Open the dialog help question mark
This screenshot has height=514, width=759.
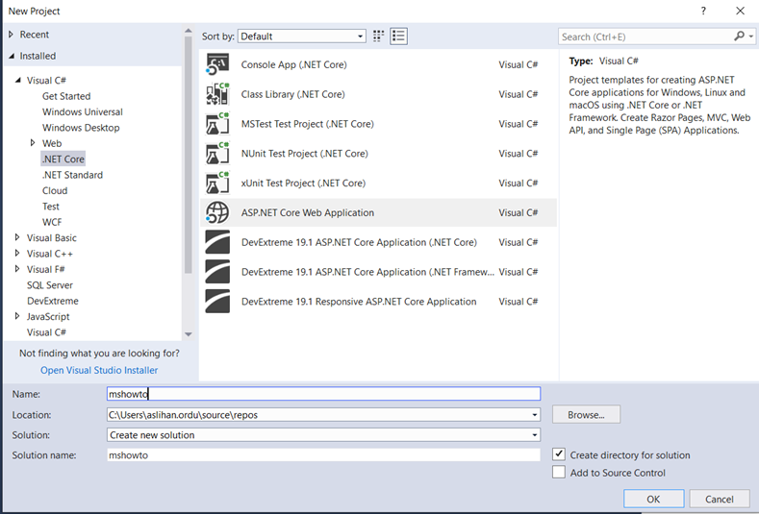point(703,11)
